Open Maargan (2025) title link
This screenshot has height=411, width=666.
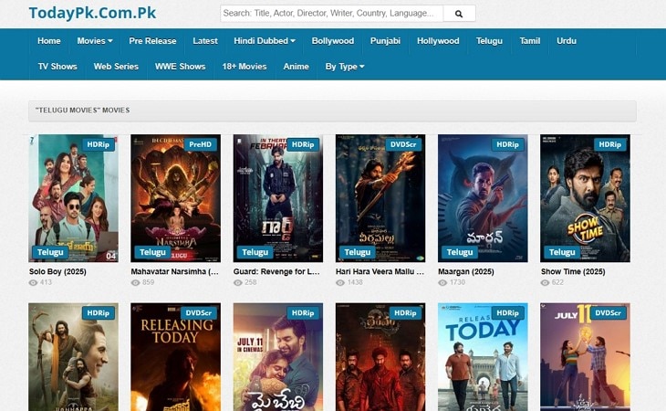pos(466,271)
